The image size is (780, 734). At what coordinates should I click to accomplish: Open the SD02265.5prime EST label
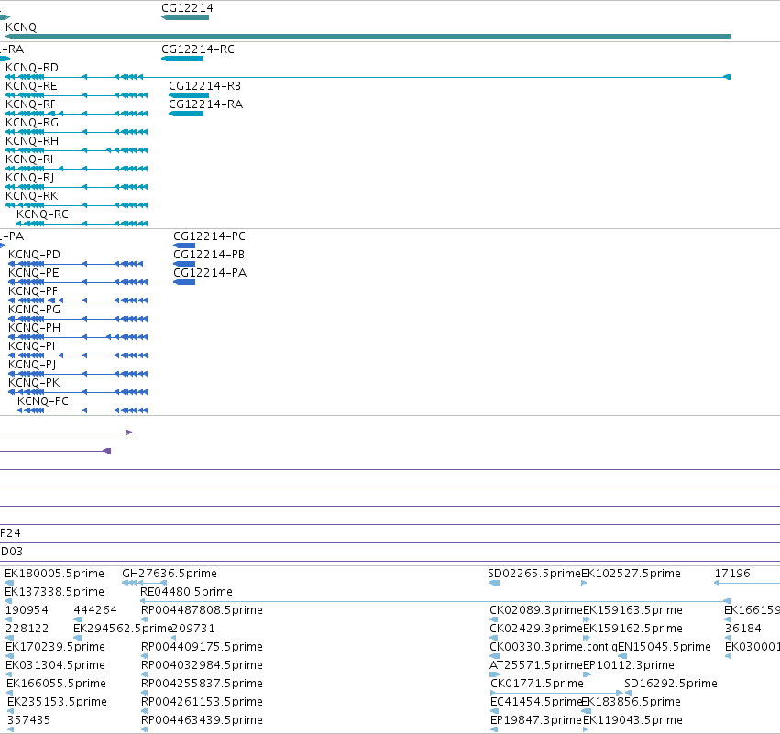point(534,574)
